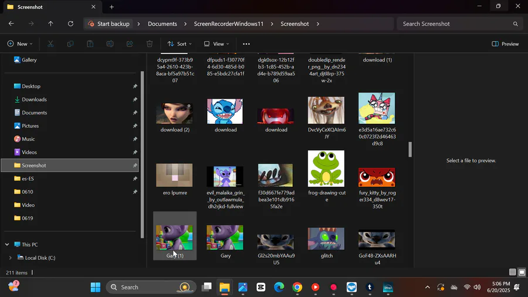Expand chevron after ScreenRecorderWindows11 breadcrumb
528x297 pixels.
point(272,24)
